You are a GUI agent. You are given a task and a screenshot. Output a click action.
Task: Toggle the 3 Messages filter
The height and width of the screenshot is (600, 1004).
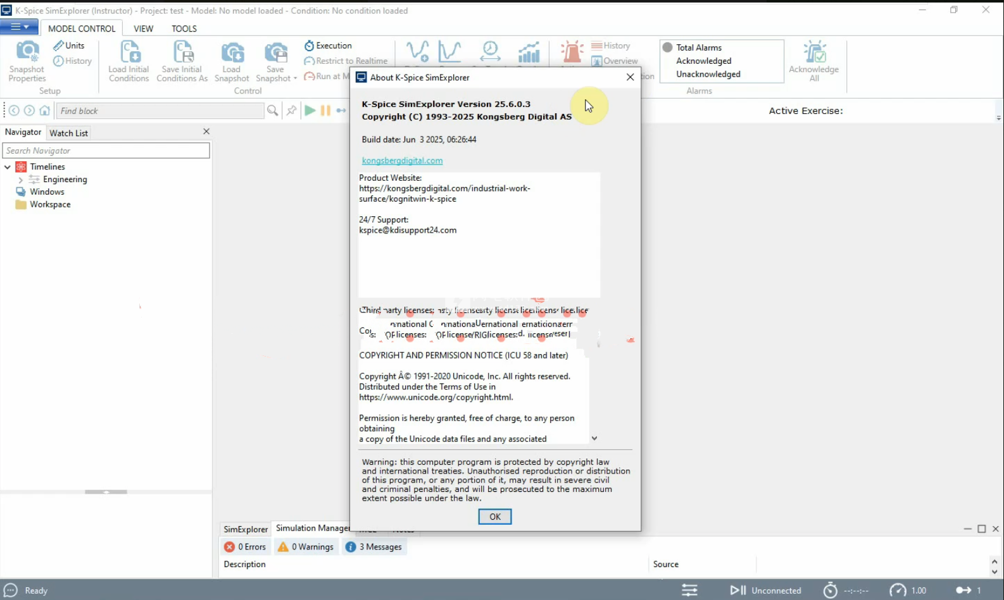pyautogui.click(x=373, y=547)
